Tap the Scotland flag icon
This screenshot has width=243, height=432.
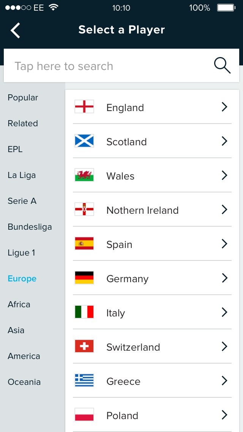(84, 141)
